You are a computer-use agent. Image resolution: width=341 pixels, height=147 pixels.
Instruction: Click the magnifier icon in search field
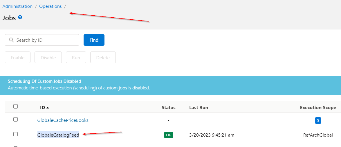point(11,40)
